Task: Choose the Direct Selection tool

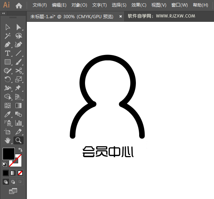Action: pos(19,27)
